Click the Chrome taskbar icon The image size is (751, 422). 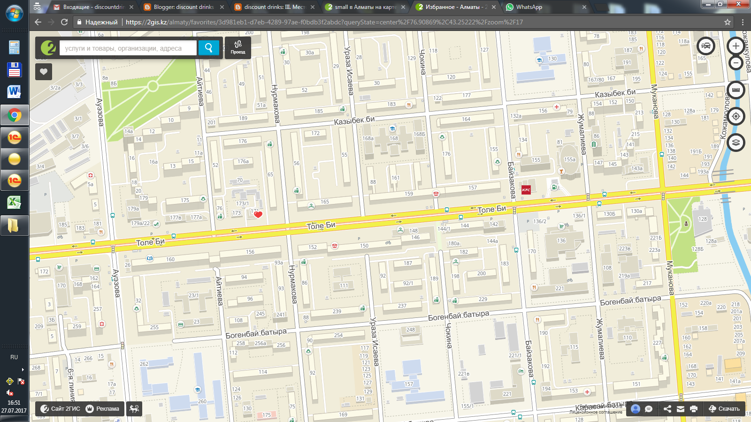[15, 115]
